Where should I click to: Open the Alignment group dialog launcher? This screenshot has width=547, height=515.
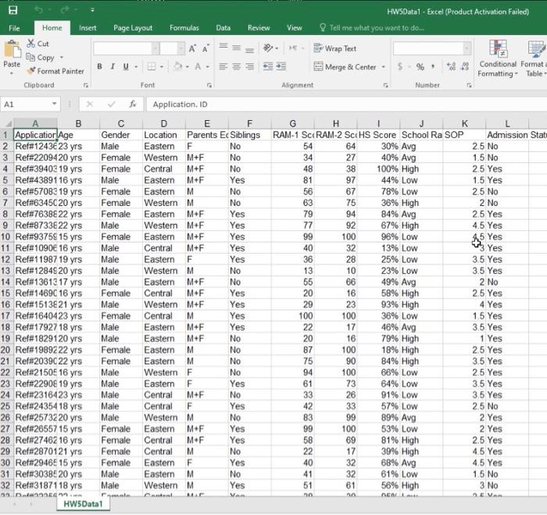point(386,85)
